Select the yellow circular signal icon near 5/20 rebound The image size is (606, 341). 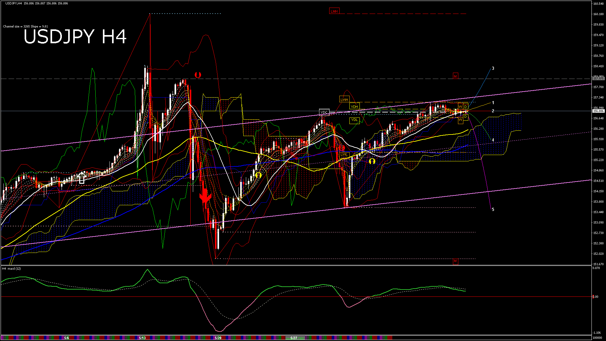click(x=258, y=175)
